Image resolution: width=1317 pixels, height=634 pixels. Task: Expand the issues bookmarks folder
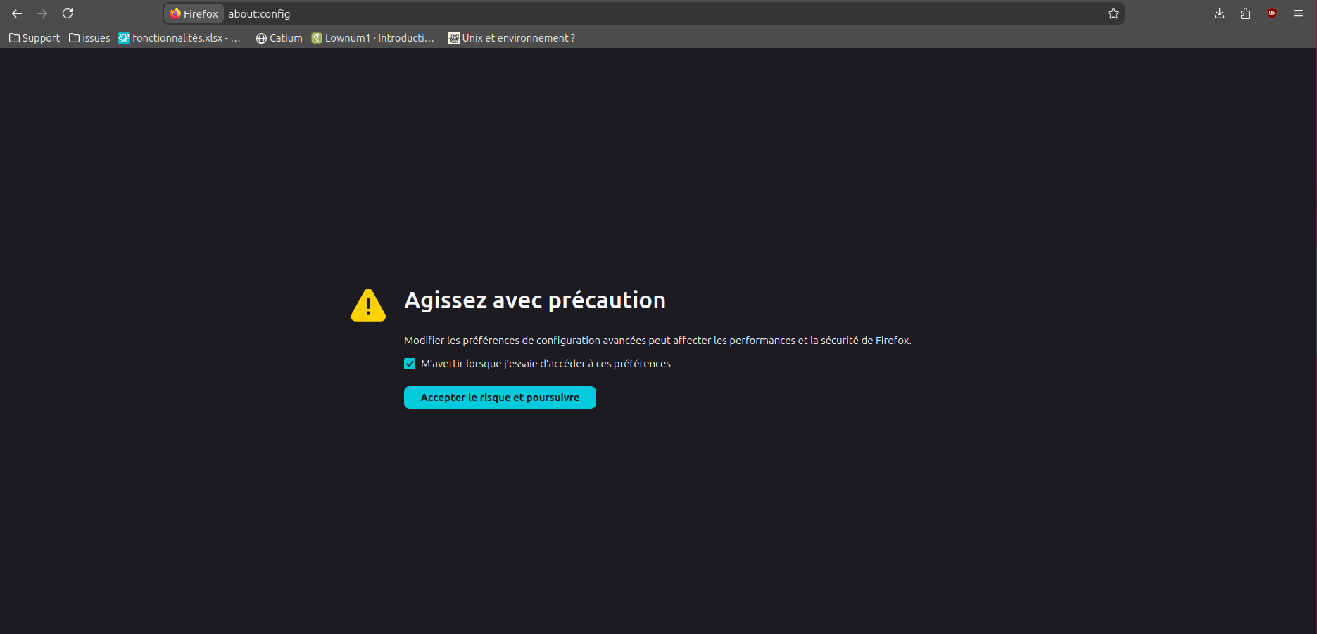pos(89,38)
